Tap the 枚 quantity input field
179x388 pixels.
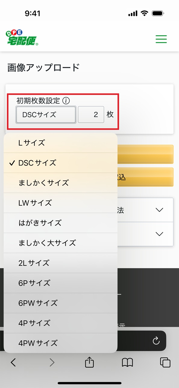coord(91,114)
